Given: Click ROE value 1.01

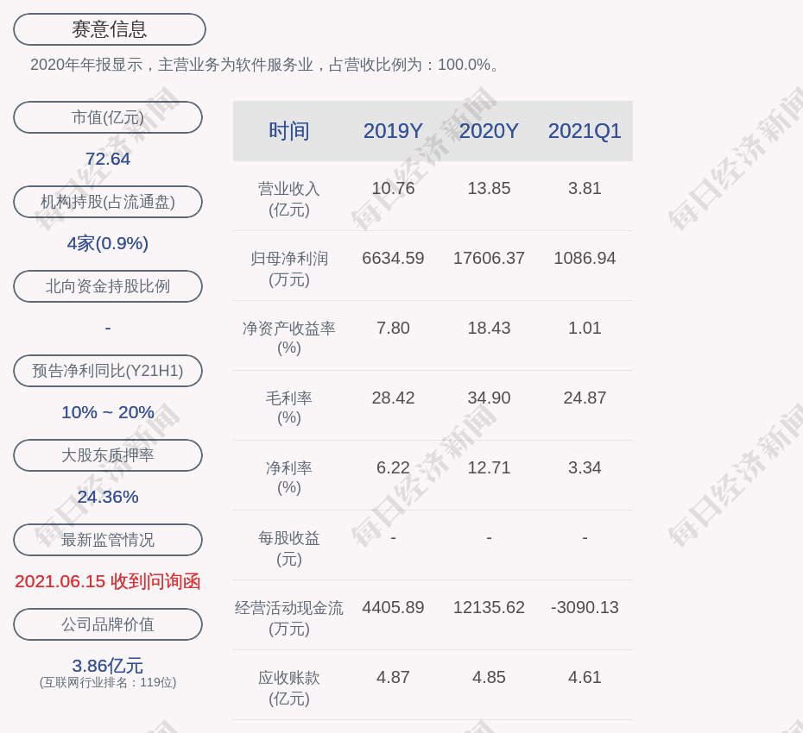Looking at the screenshot, I should coord(585,328).
